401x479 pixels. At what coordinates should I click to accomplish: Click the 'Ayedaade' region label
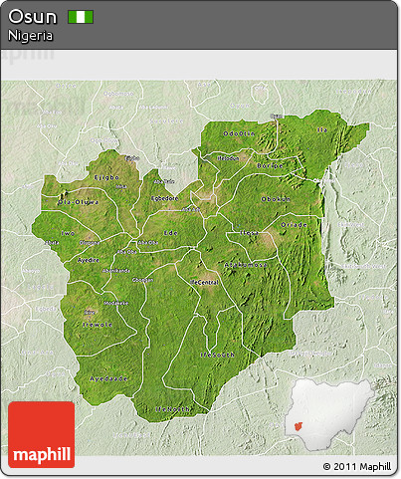point(108,378)
